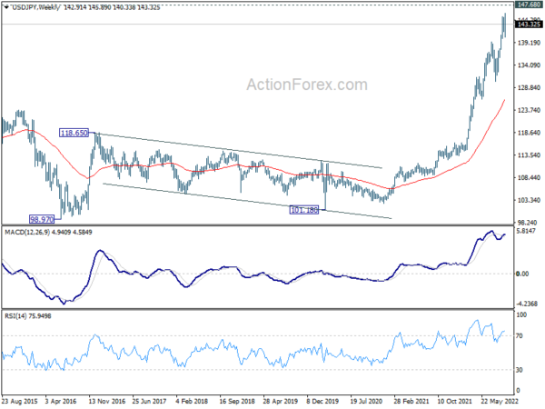Click the 3 Apr 2016 date label
The height and width of the screenshot is (409, 545).
(x=61, y=402)
